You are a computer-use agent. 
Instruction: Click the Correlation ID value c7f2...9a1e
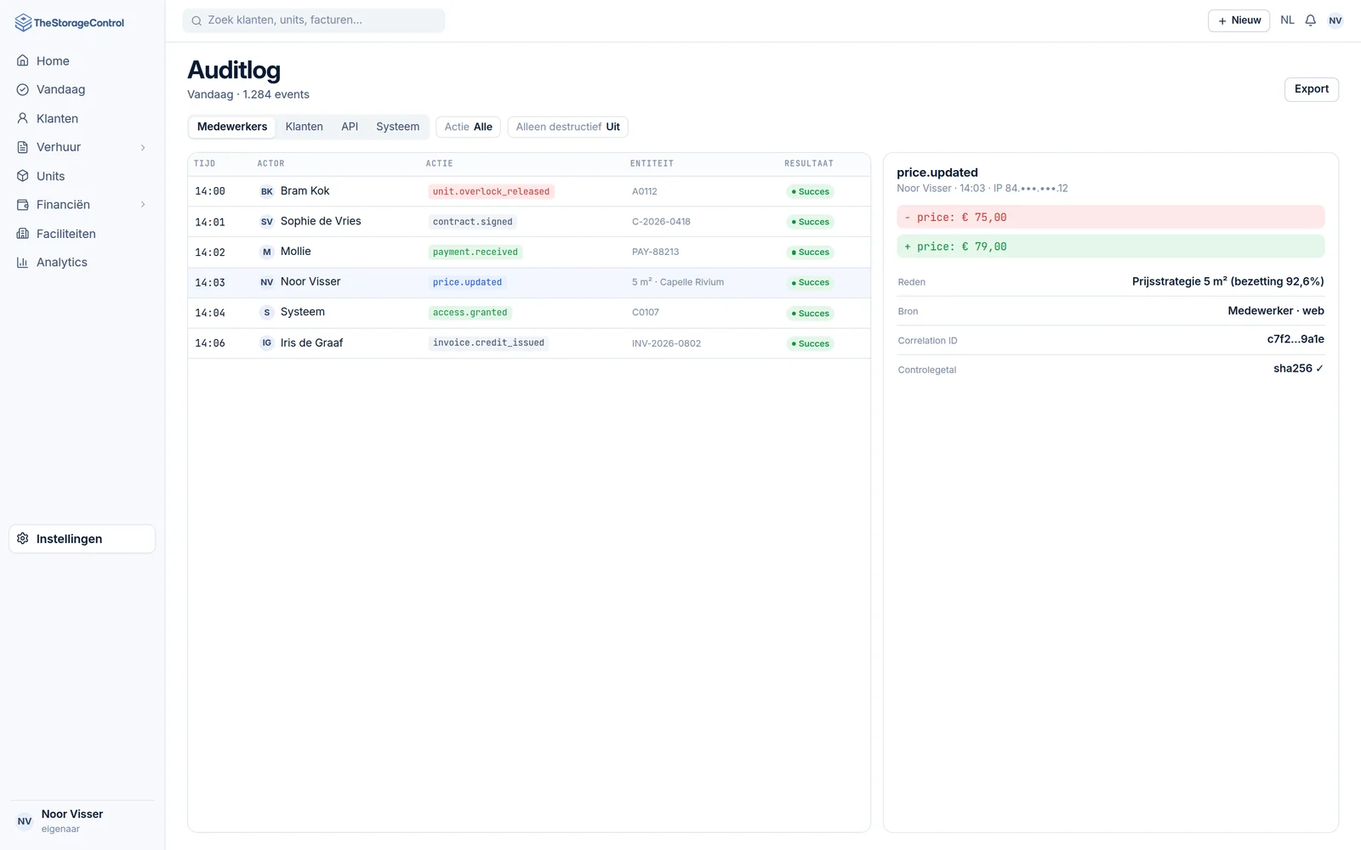coord(1296,339)
